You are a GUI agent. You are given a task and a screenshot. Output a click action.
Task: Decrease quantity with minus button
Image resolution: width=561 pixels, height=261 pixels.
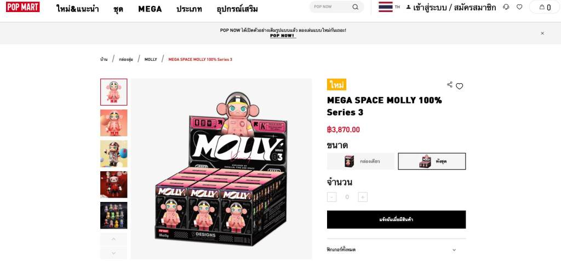331,197
